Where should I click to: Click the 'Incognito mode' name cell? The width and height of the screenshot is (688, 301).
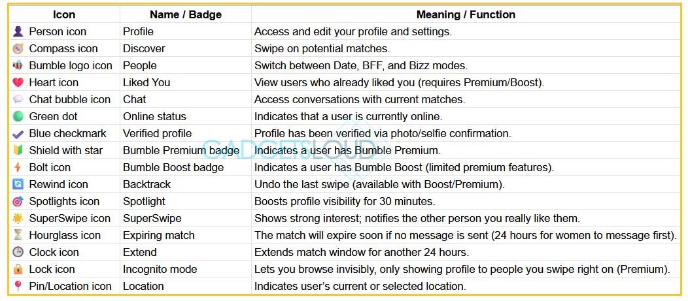point(186,269)
